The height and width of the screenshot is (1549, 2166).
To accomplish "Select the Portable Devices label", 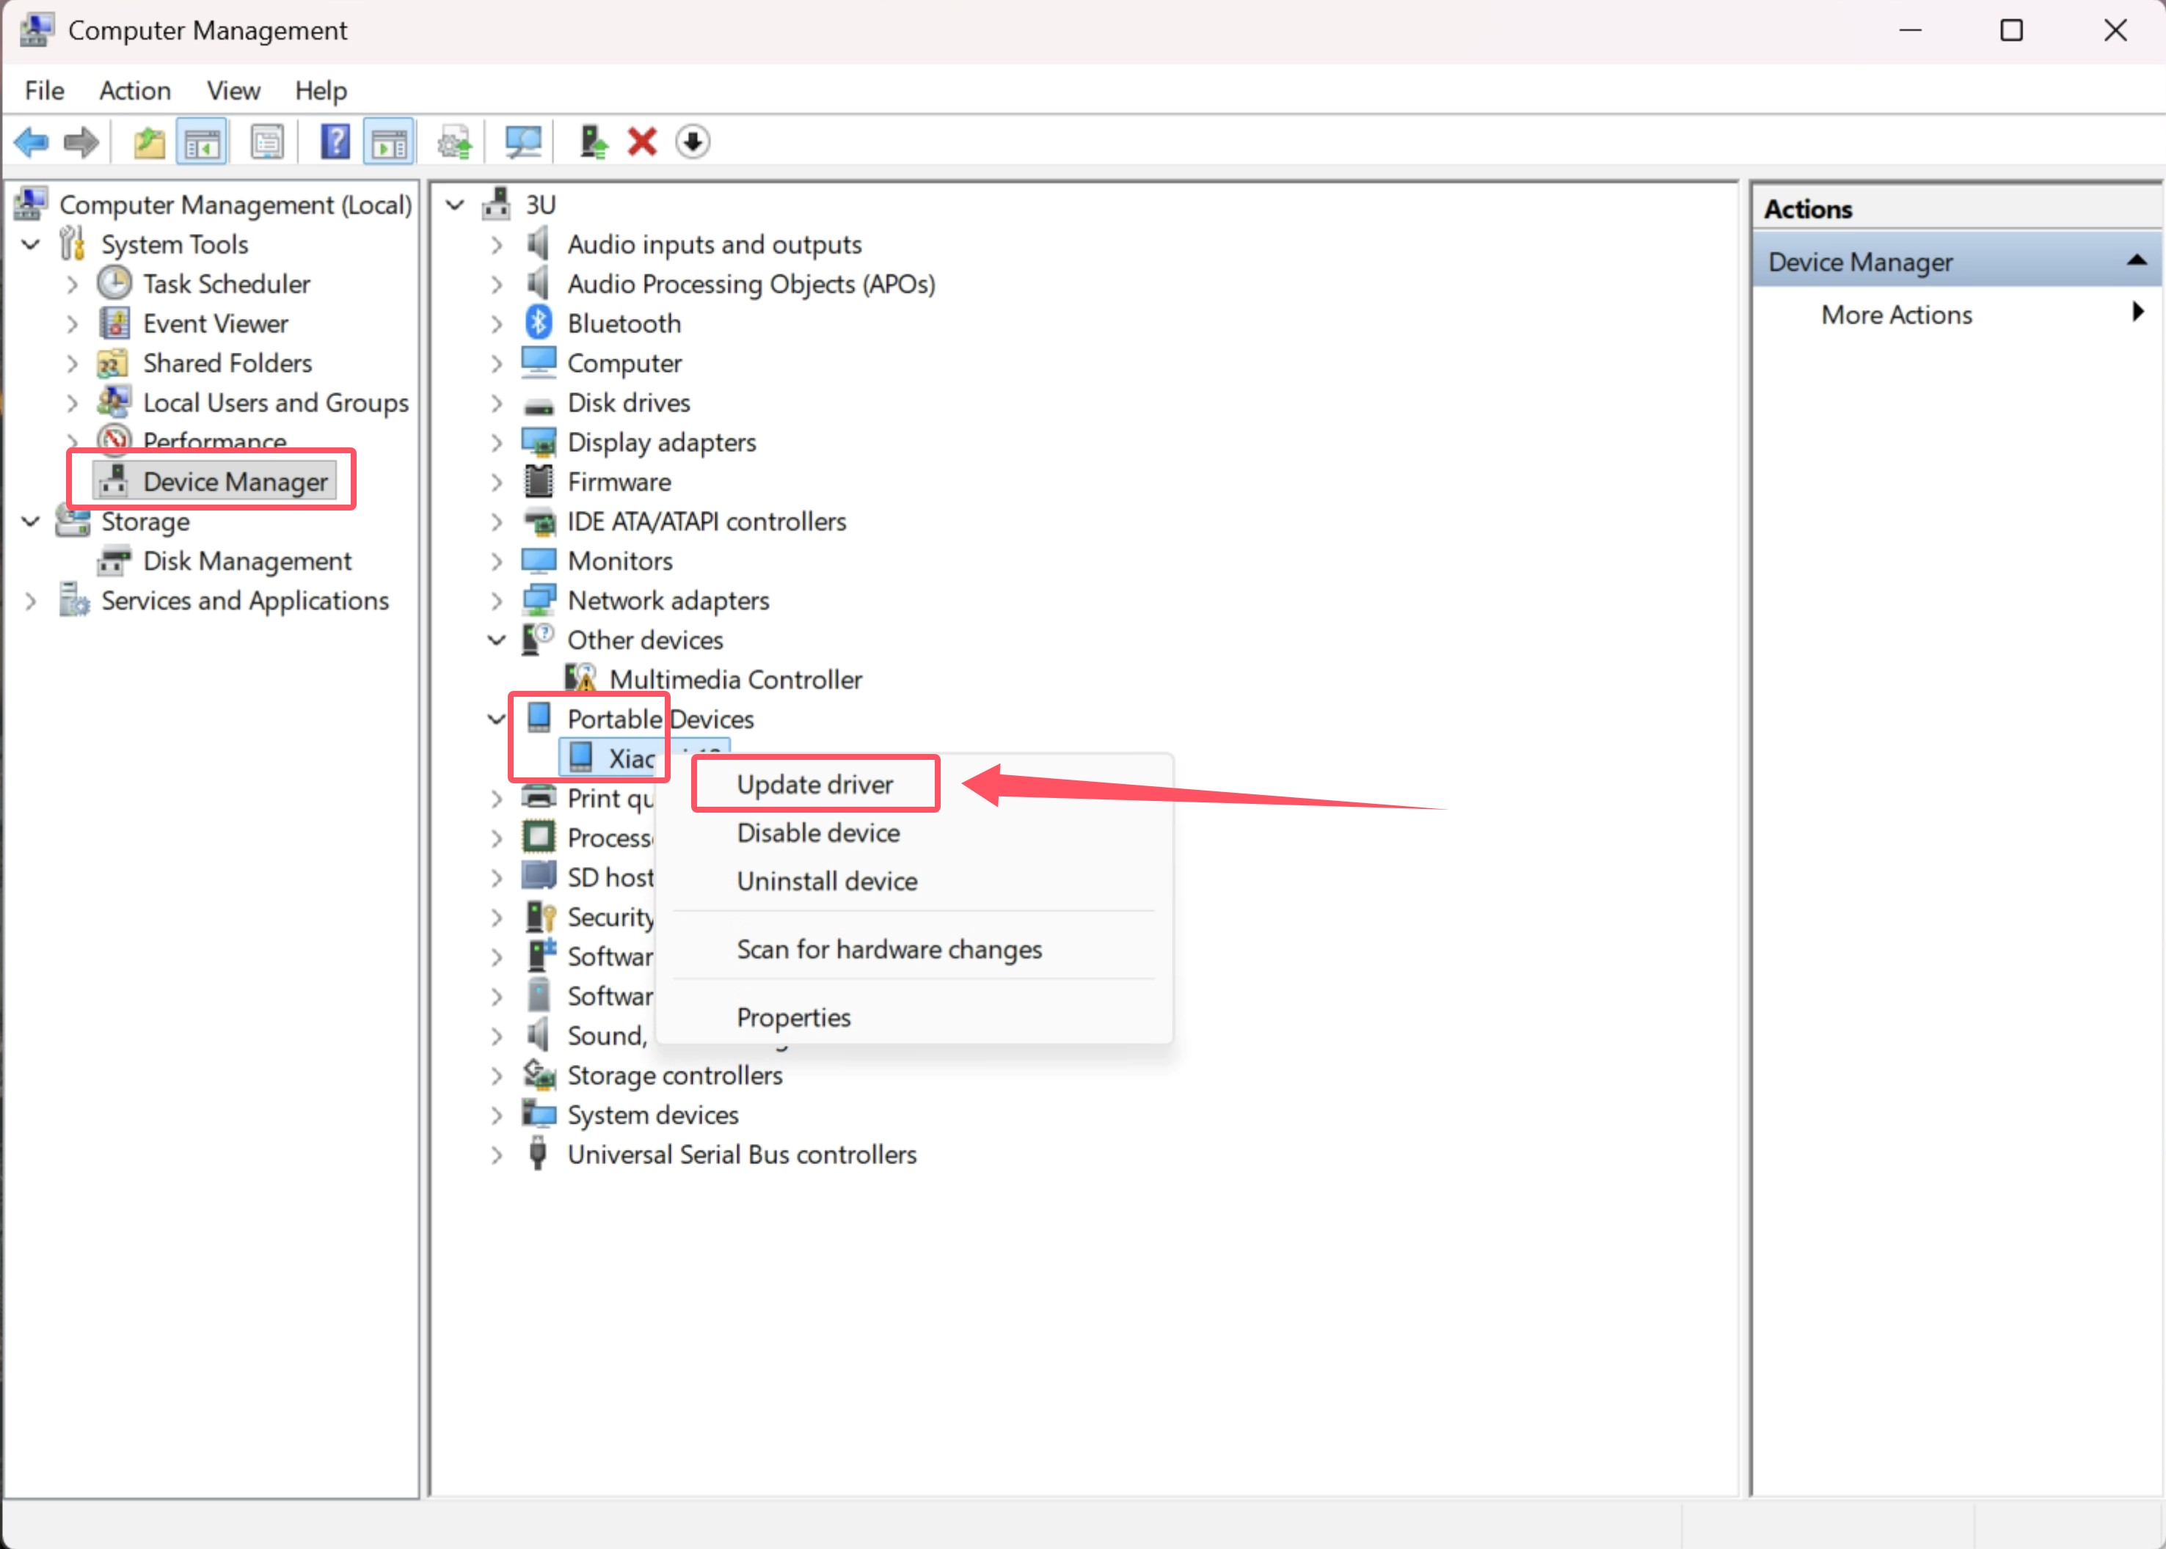I will [660, 719].
